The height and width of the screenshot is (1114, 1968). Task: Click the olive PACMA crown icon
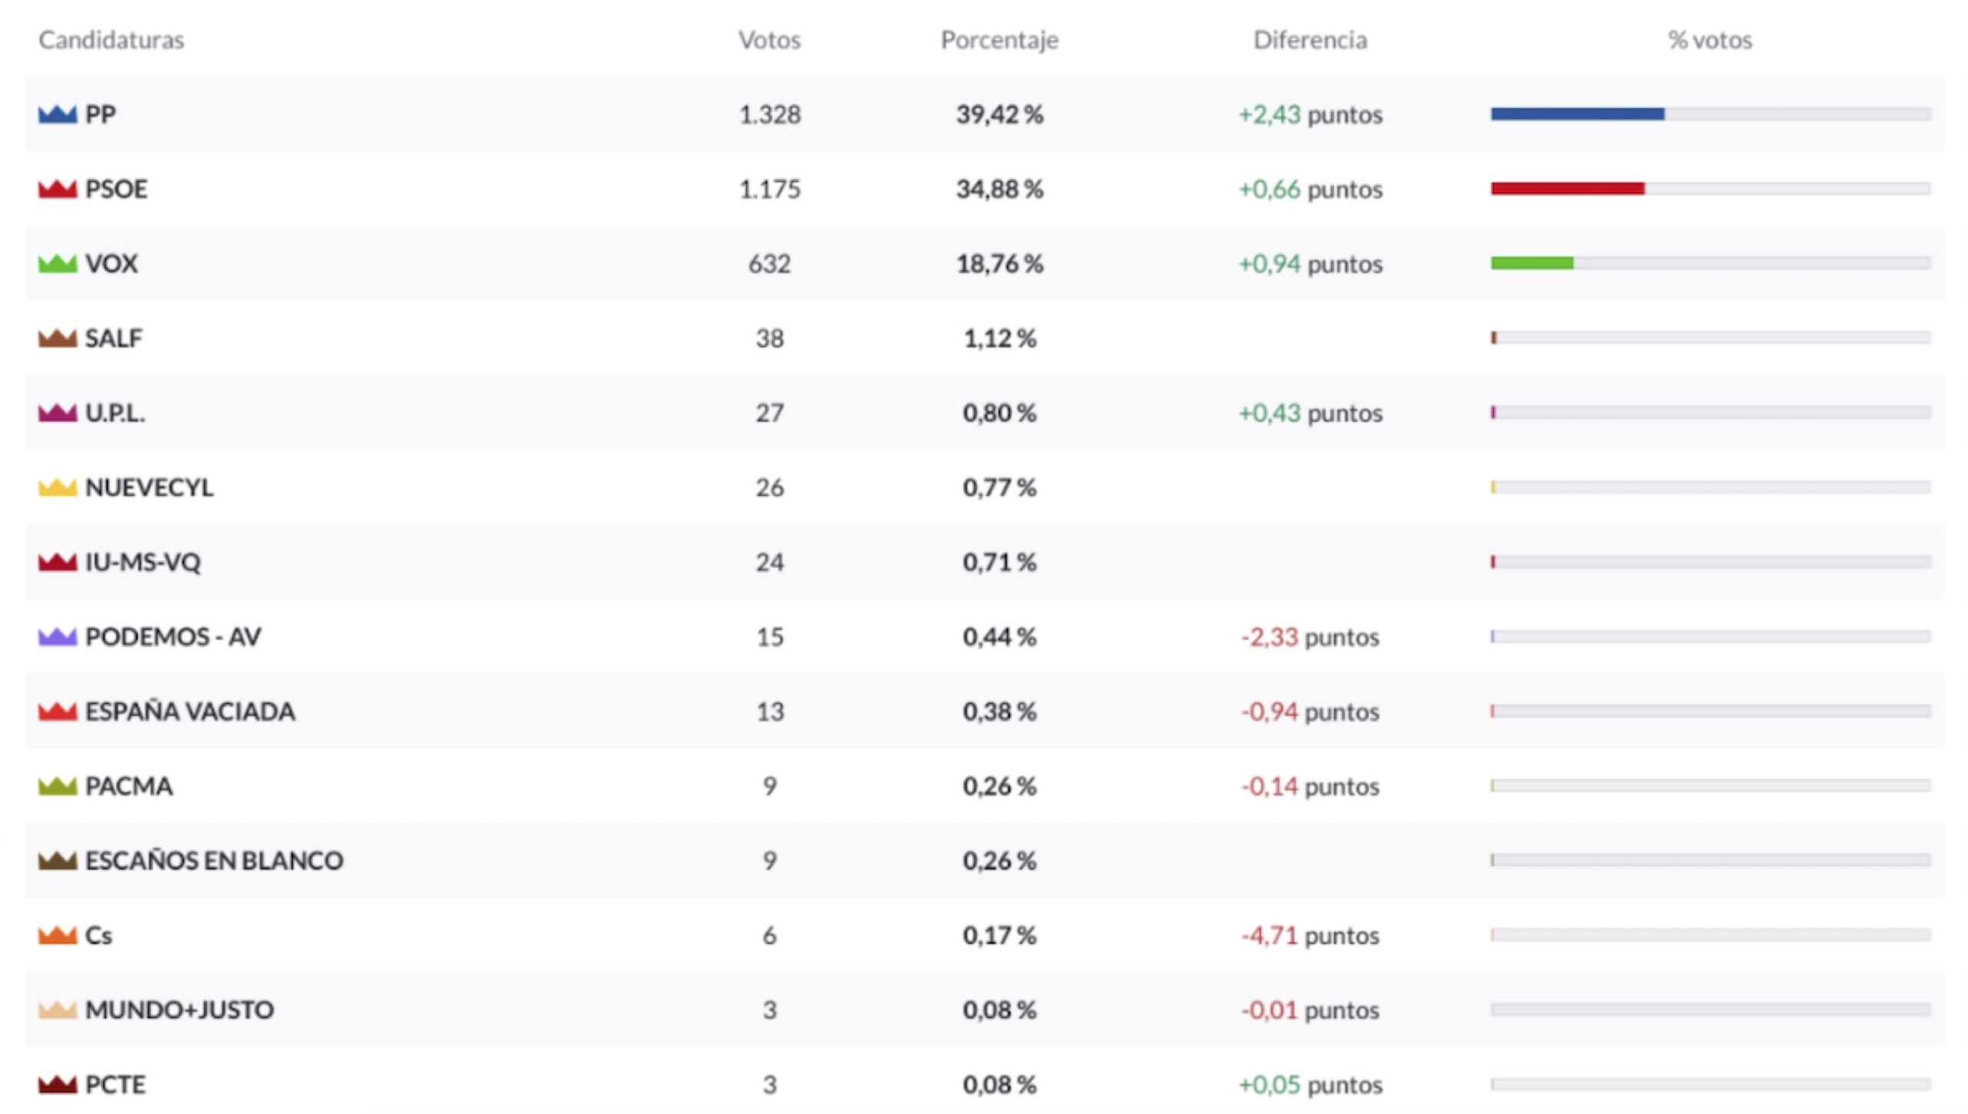click(58, 786)
